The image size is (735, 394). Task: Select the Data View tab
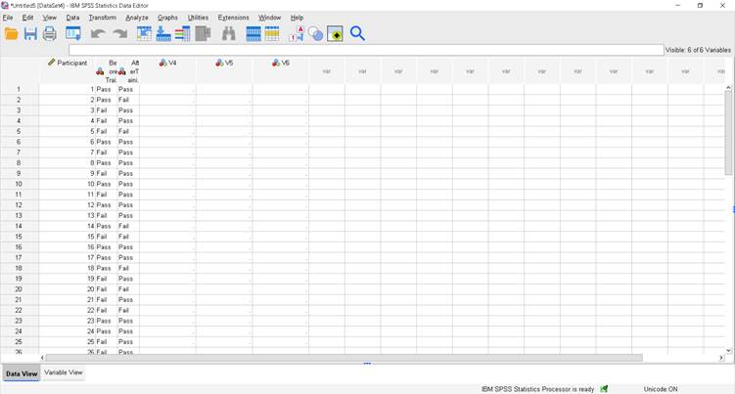click(22, 373)
